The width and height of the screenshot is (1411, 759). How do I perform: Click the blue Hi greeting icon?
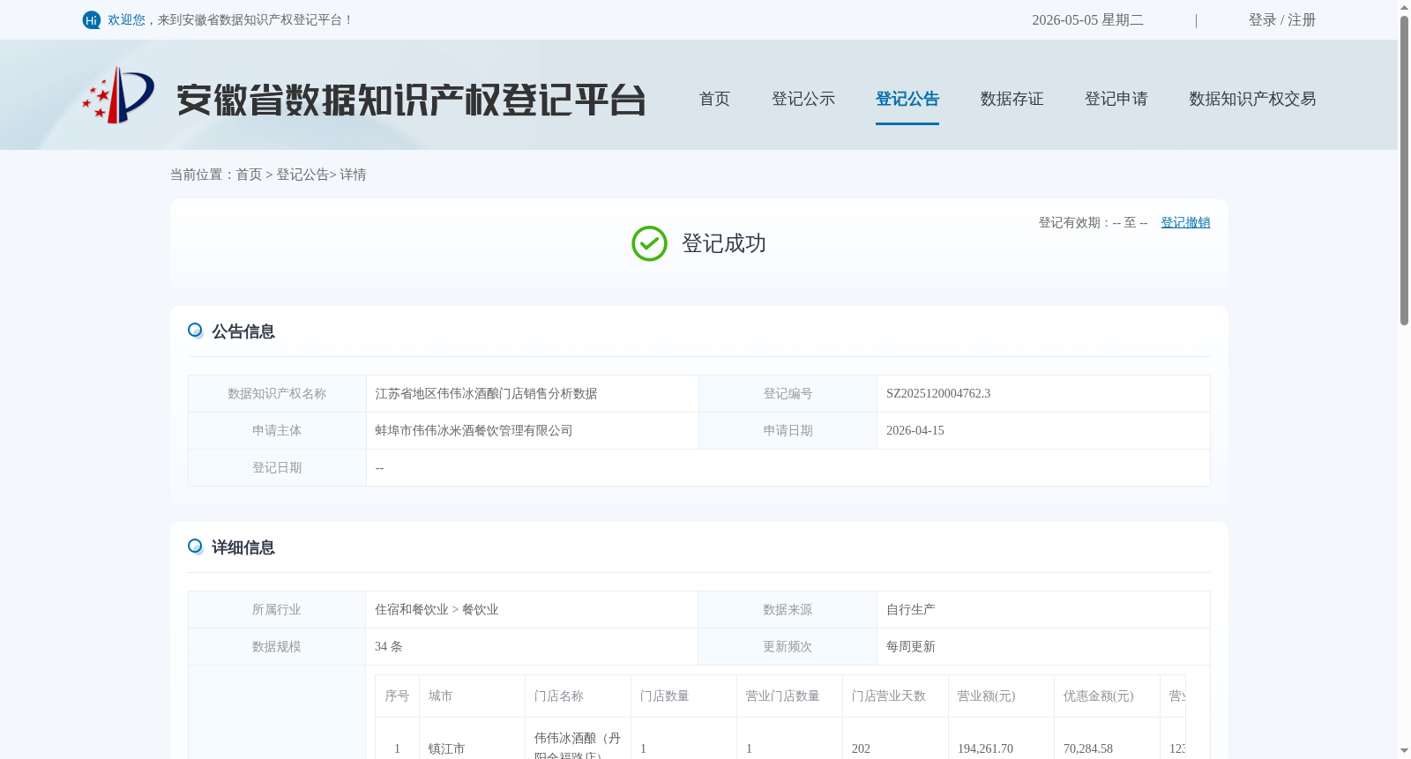click(x=92, y=19)
